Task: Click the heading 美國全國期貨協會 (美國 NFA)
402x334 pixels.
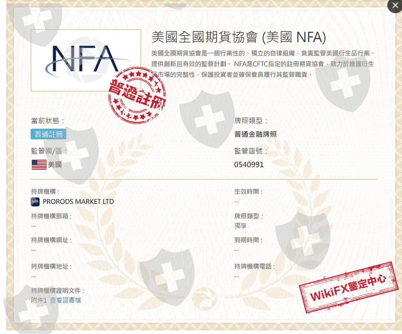Action: (x=239, y=37)
